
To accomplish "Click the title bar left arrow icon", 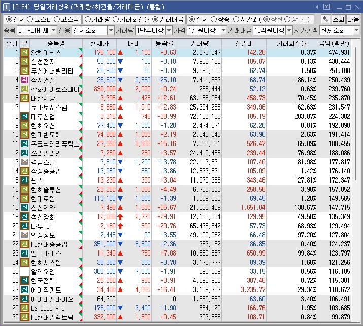I will 317,7.
